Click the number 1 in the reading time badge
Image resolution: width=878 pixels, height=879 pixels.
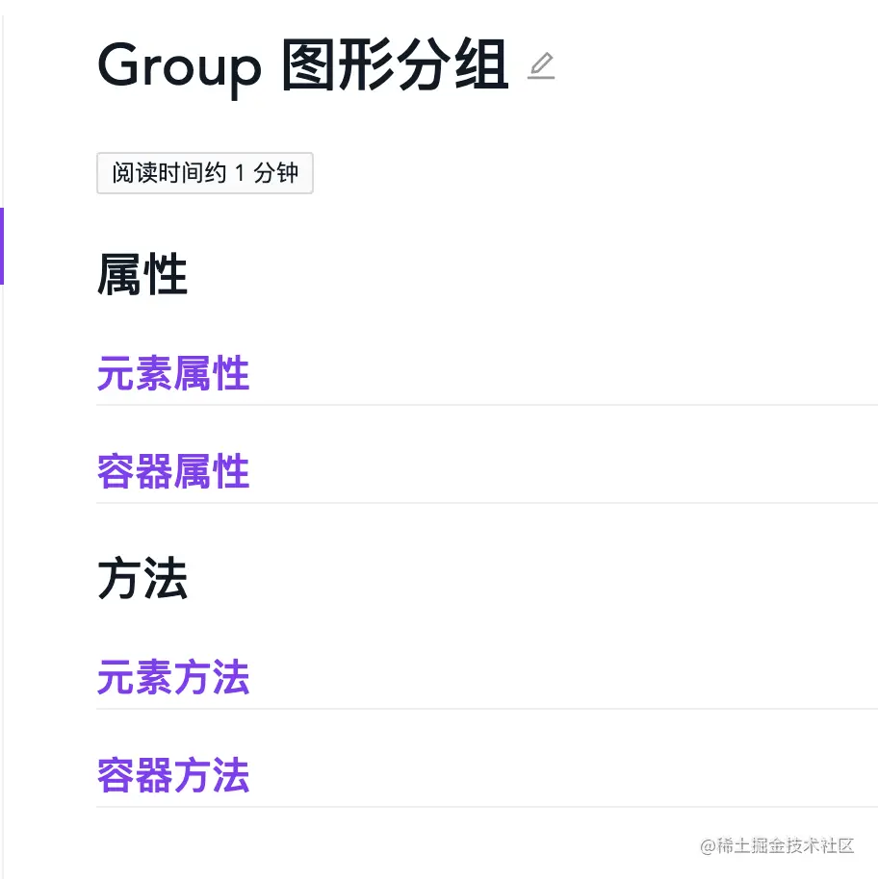pos(240,173)
